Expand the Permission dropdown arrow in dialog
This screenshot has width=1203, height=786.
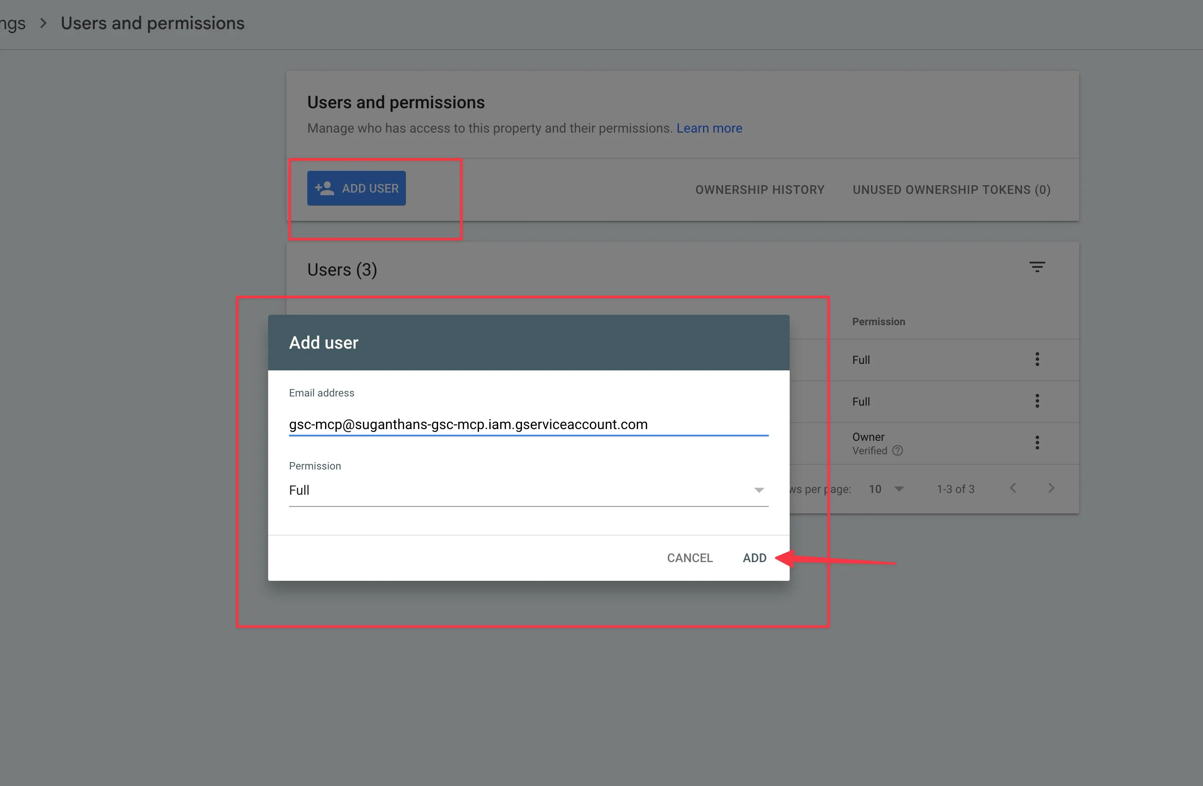(x=758, y=490)
